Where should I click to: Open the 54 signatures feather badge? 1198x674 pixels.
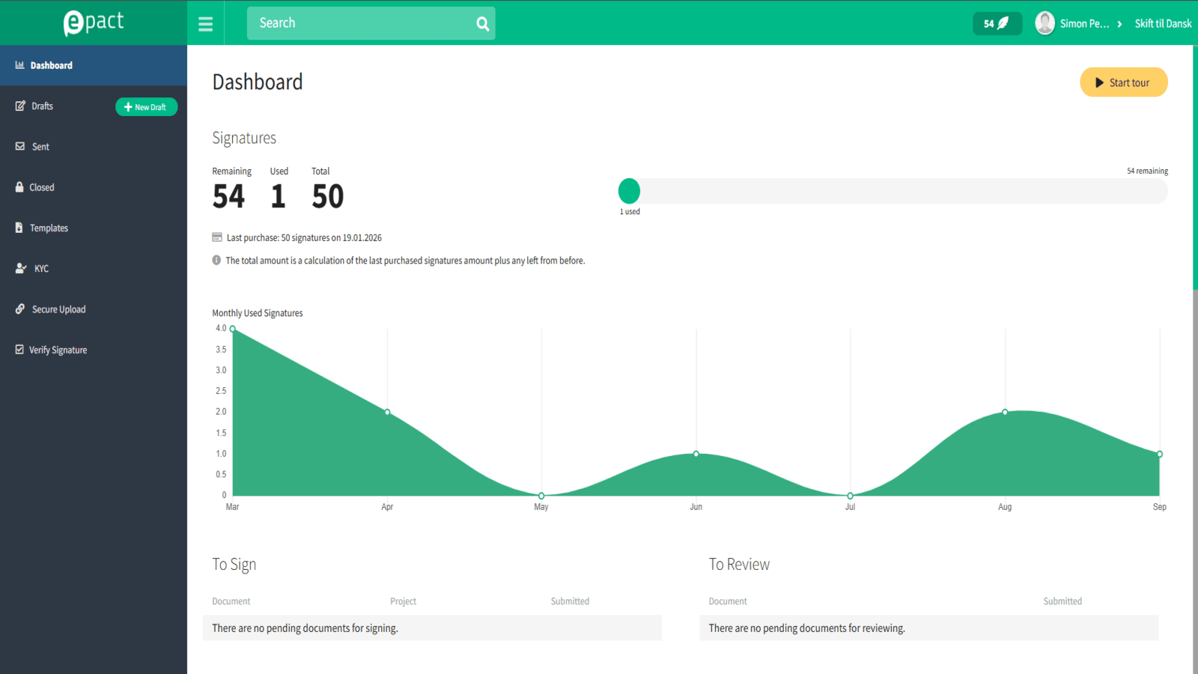pyautogui.click(x=997, y=23)
